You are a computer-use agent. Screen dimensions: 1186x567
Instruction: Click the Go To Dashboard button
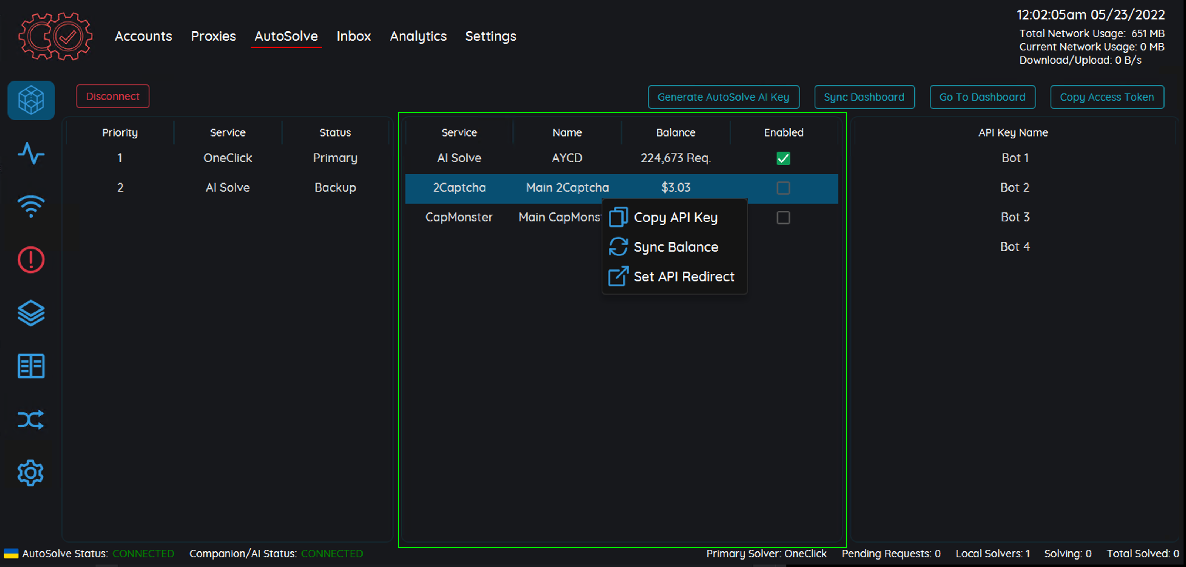[983, 97]
